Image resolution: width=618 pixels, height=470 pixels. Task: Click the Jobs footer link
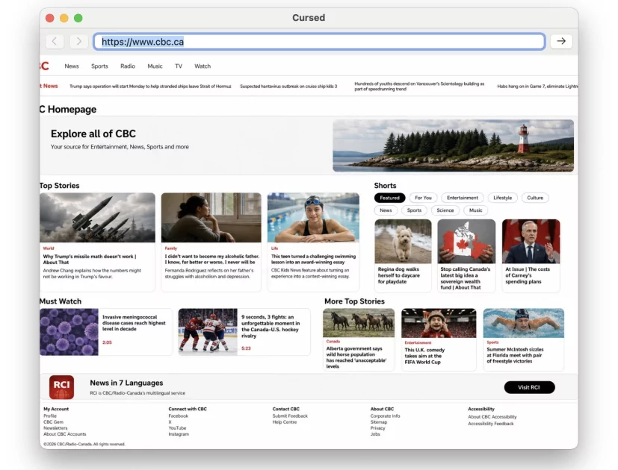pos(375,434)
